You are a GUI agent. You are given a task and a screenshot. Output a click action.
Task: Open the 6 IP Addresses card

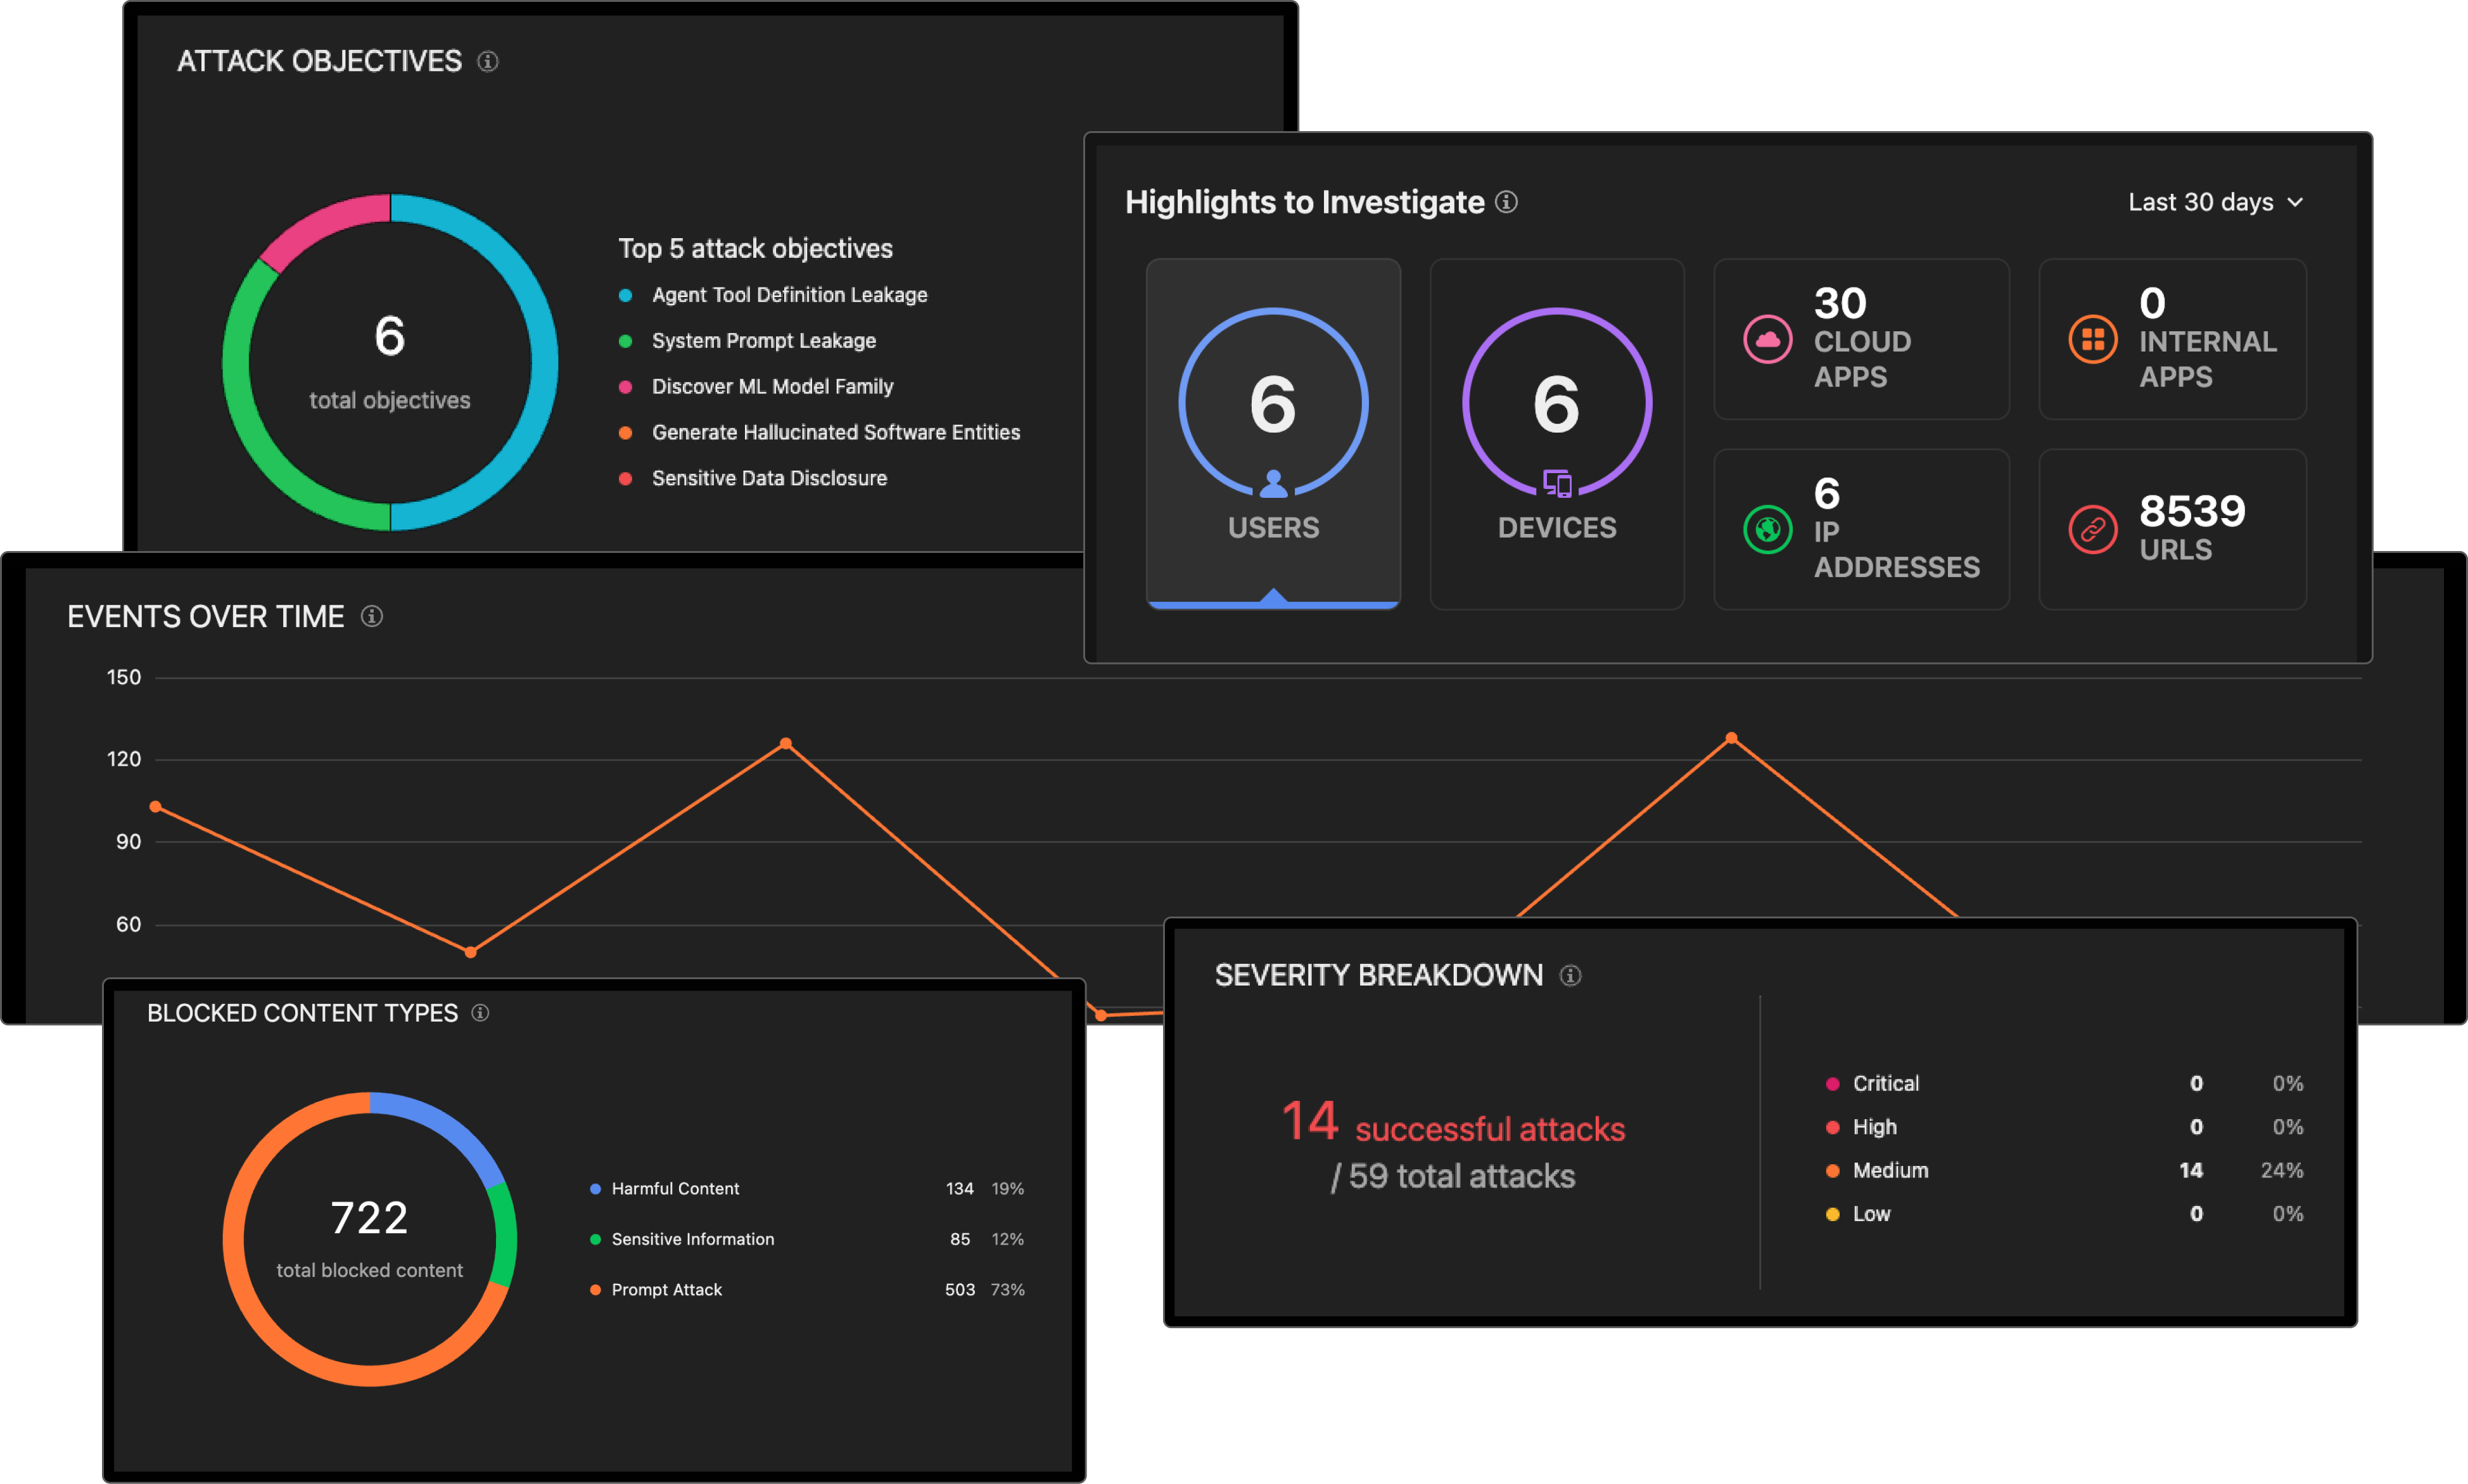(x=1861, y=529)
